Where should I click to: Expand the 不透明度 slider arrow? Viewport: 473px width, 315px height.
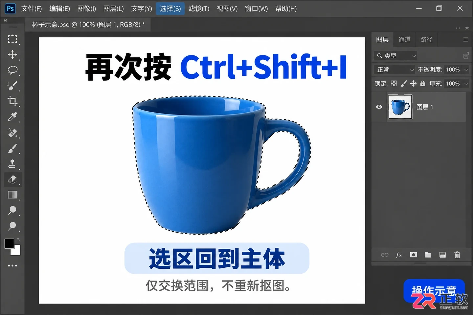pos(466,70)
